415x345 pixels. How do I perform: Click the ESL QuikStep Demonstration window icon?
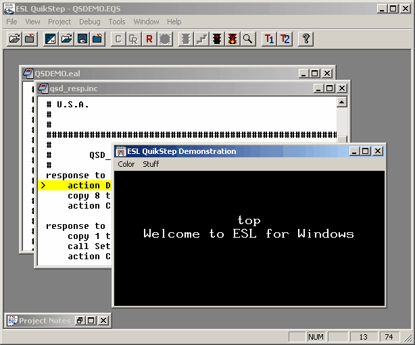(121, 151)
